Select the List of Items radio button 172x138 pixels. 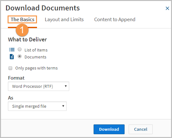(x=20, y=49)
